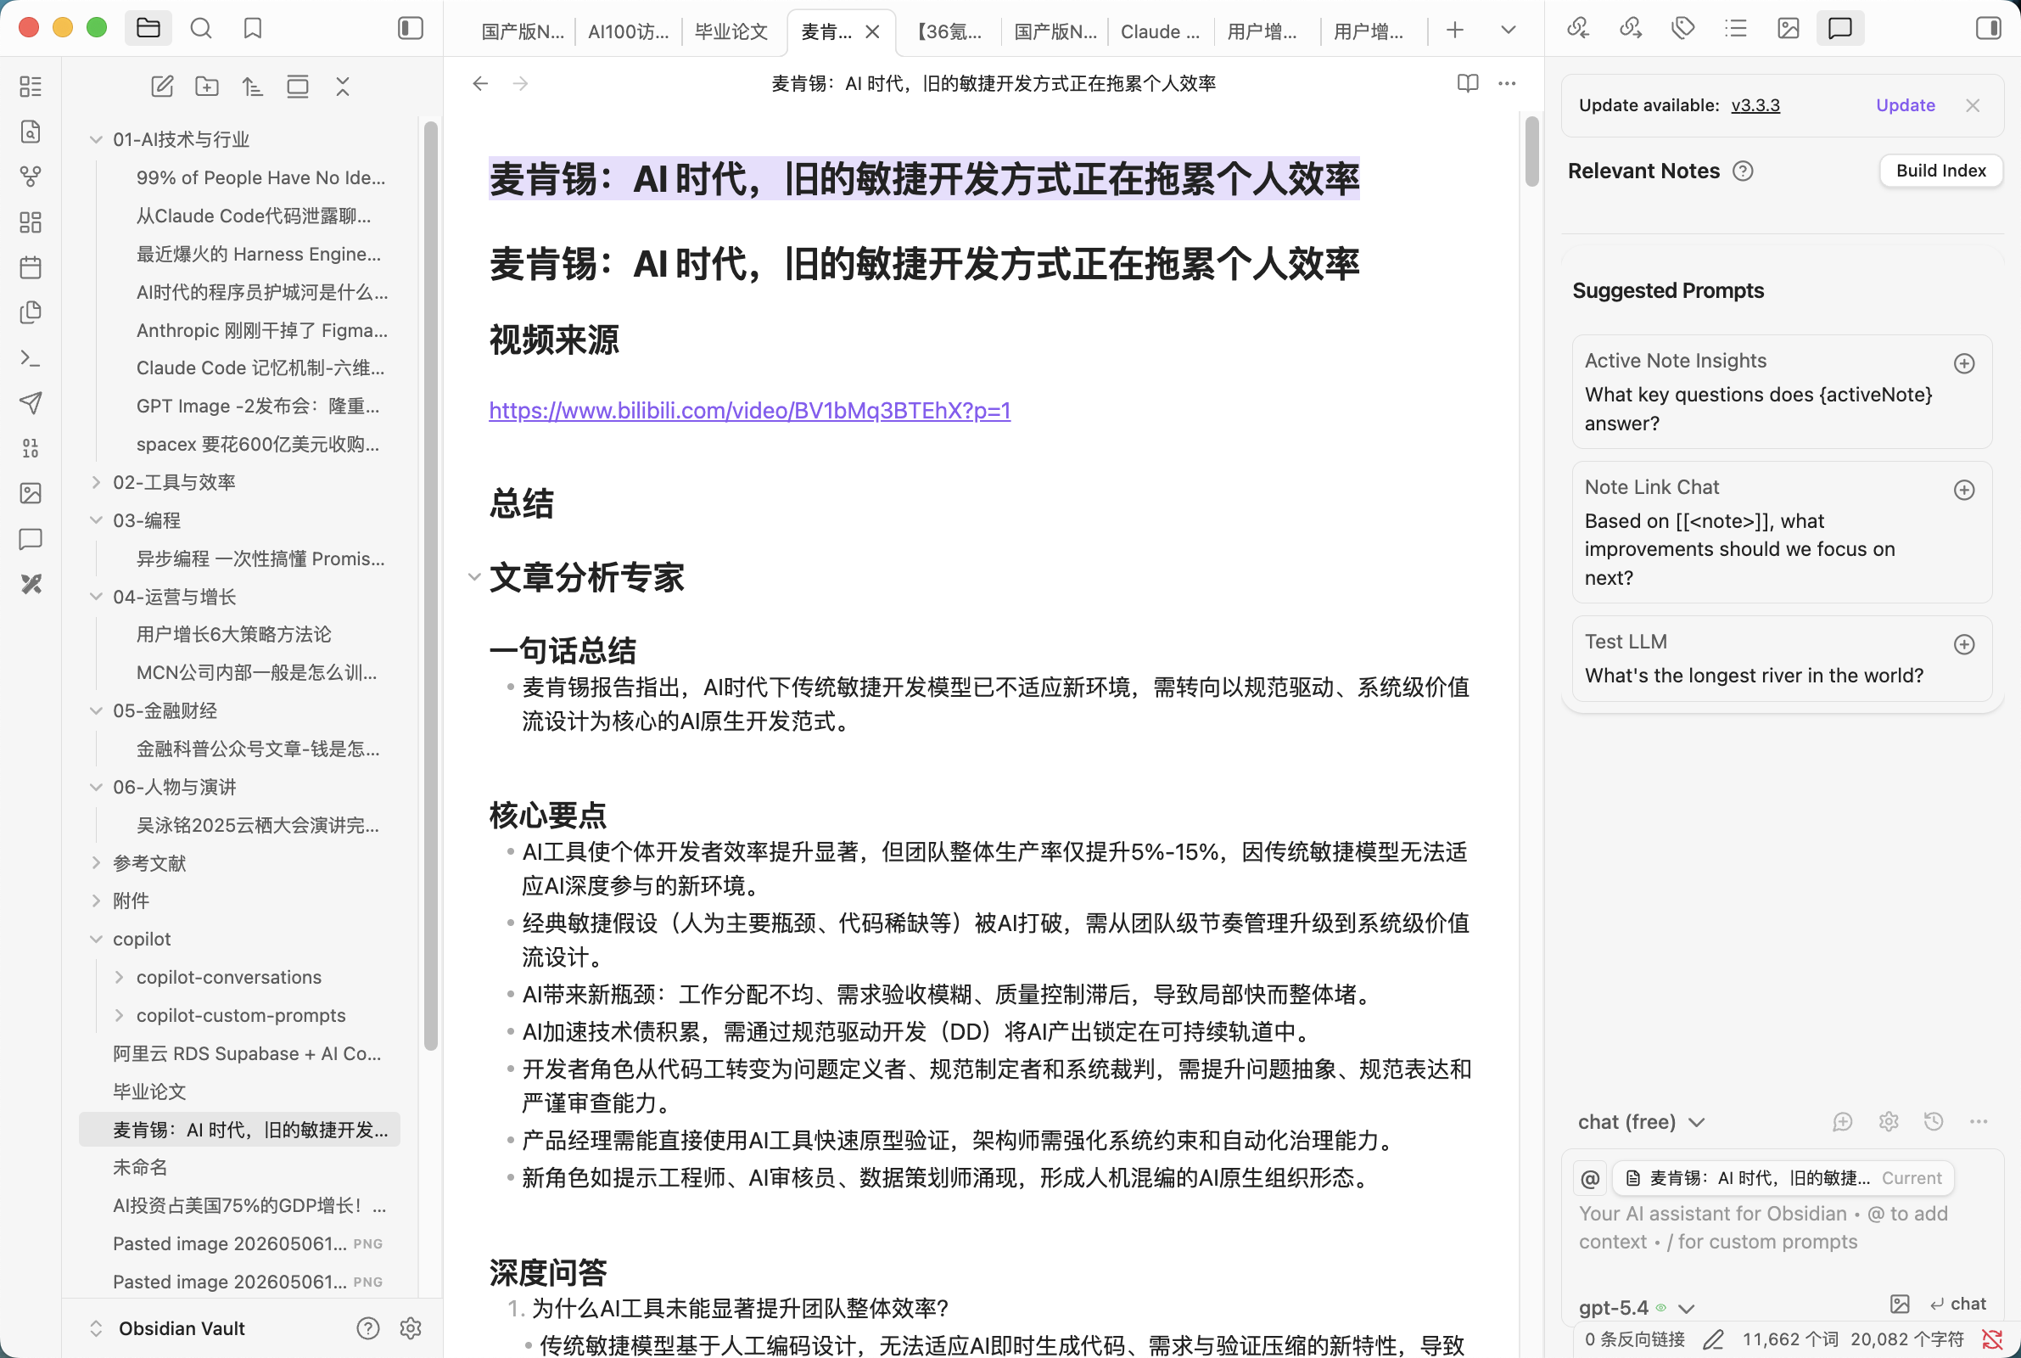
Task: Open the help icon beside vault name
Action: [x=368, y=1328]
